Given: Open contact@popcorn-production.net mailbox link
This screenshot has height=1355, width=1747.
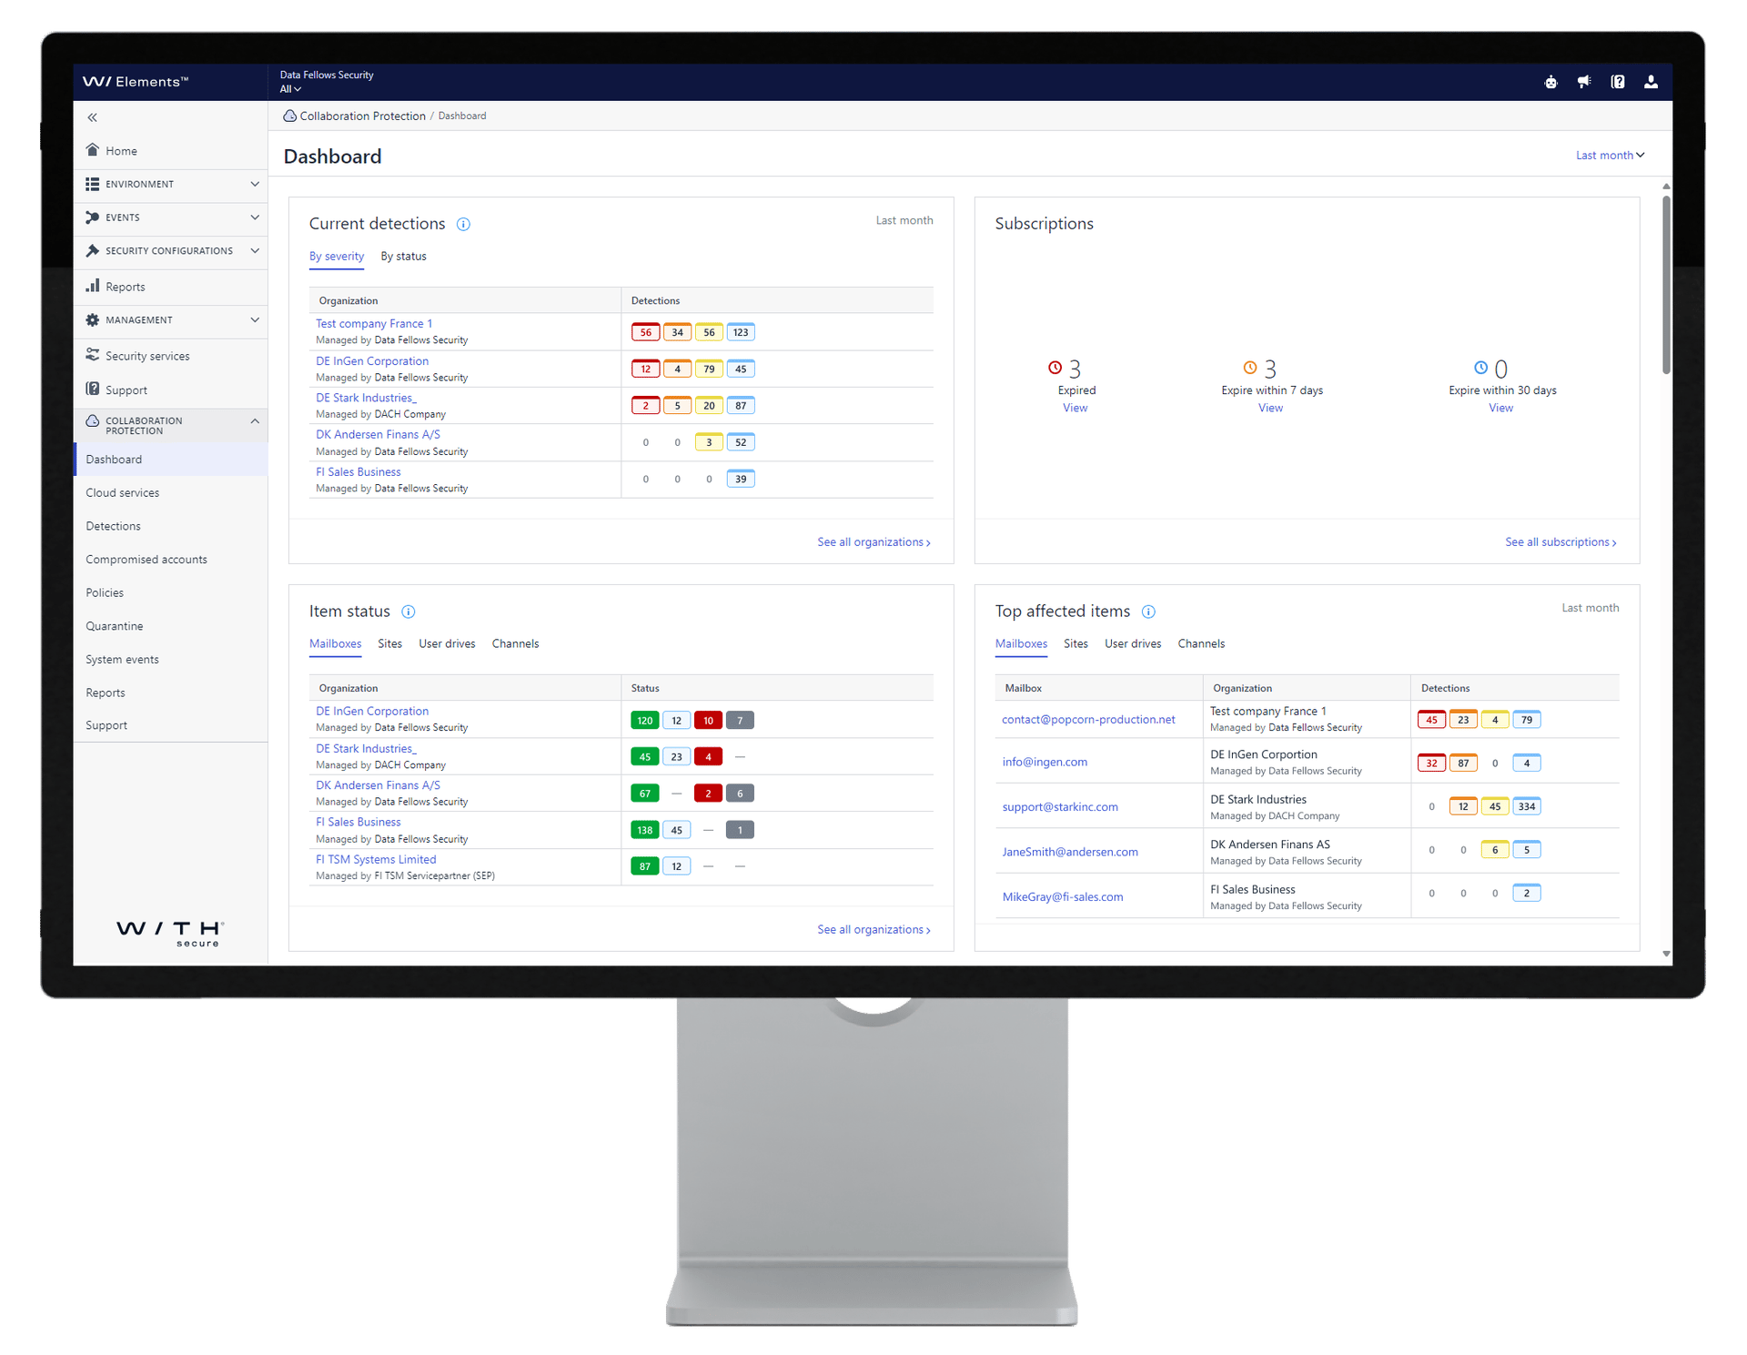Looking at the screenshot, I should [x=1088, y=720].
